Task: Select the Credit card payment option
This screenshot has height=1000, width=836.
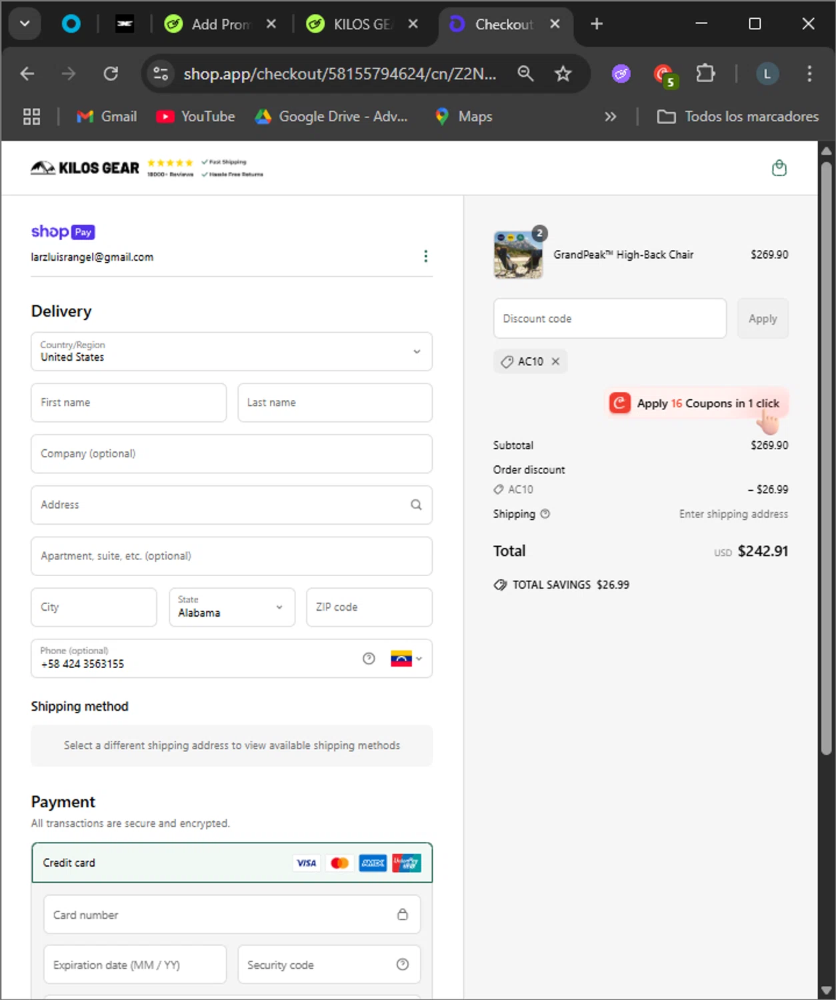Action: (232, 863)
